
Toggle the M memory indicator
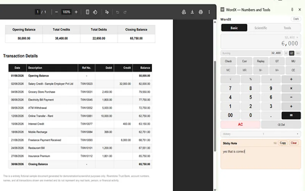point(286,53)
